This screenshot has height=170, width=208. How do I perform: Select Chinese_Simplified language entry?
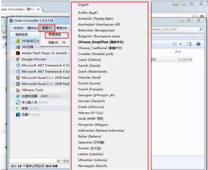coord(101,42)
